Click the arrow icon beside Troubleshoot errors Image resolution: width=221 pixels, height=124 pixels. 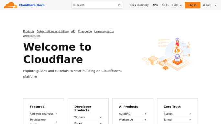click(x=56, y=122)
